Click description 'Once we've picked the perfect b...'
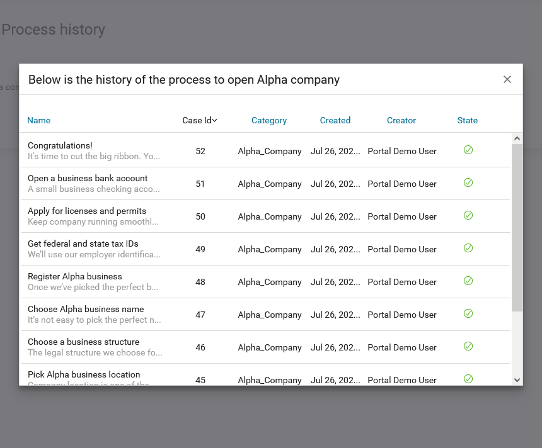 point(93,287)
